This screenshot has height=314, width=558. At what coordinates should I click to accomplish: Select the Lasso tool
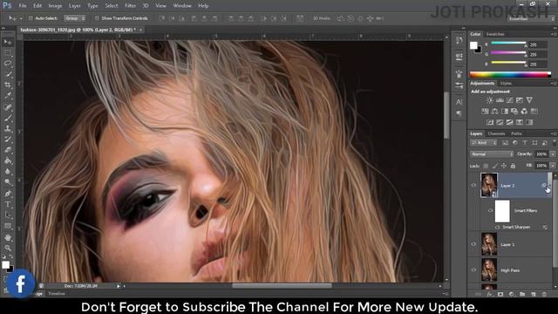8,64
